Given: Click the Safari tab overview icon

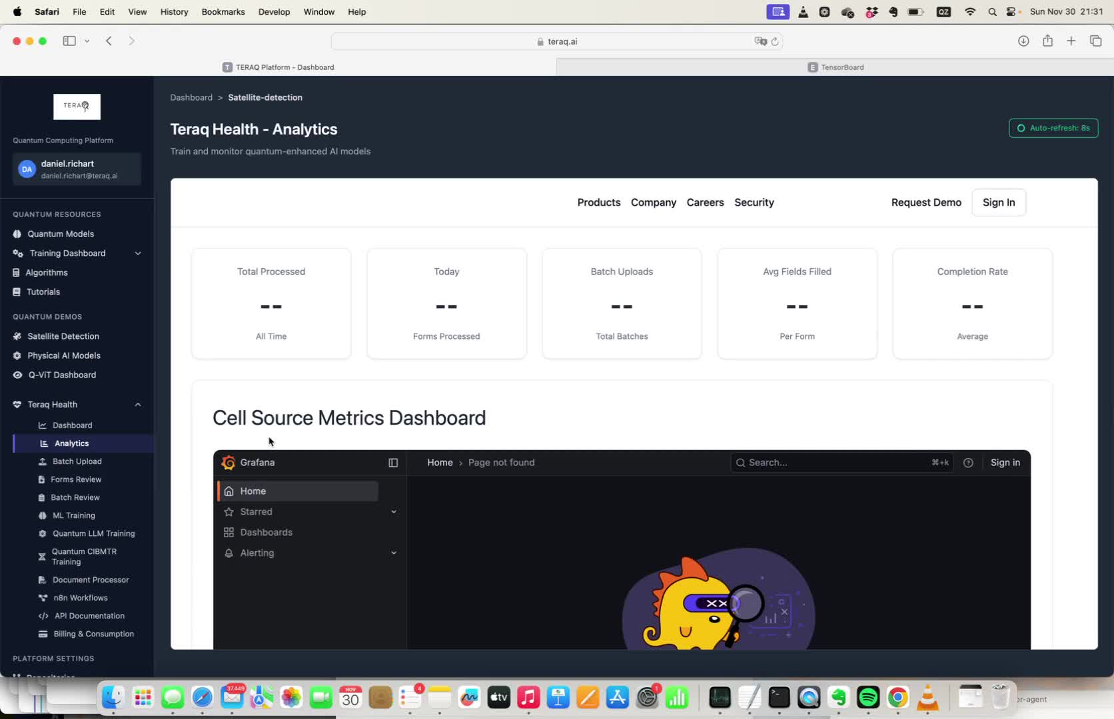Looking at the screenshot, I should (1095, 41).
